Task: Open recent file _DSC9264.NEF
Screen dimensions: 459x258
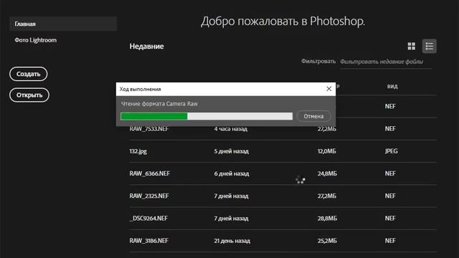Action: coord(148,219)
